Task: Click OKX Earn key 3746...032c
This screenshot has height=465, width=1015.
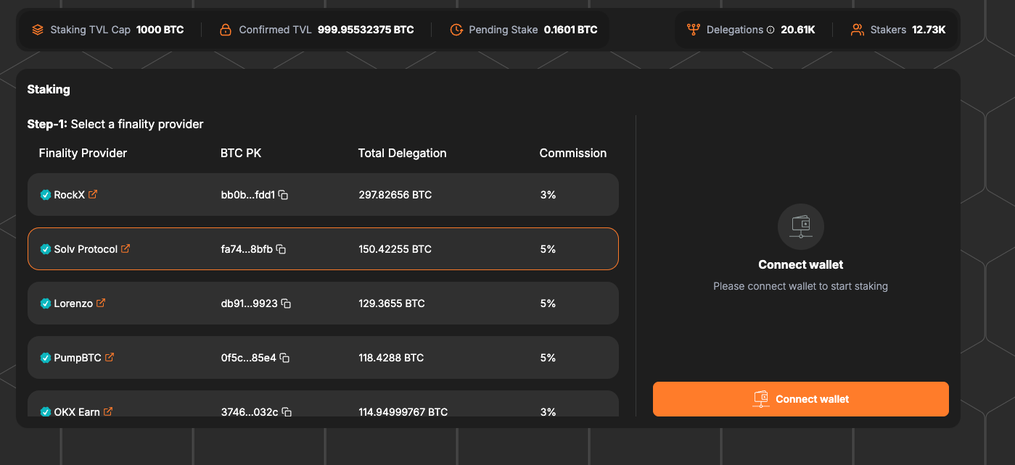Action: (x=250, y=411)
